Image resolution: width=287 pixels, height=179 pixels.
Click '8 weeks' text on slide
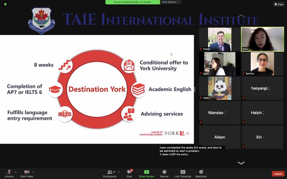point(44,65)
